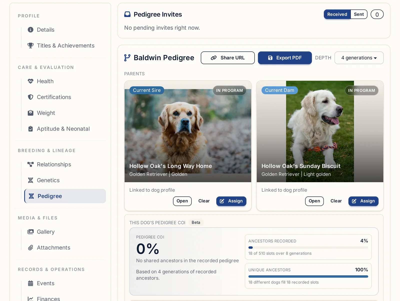
Task: Click the 0% pedigree COI value
Action: (147, 249)
